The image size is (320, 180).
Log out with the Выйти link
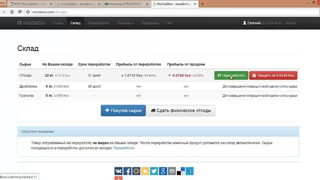pos(290,23)
